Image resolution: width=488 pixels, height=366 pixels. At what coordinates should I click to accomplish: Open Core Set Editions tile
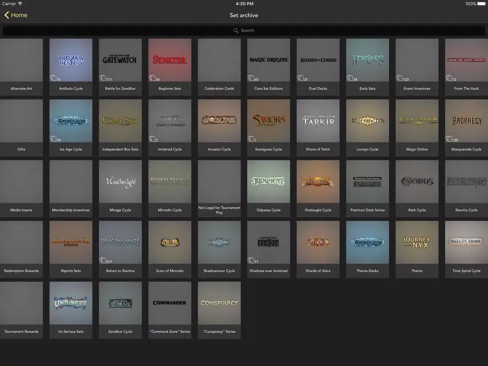point(268,67)
